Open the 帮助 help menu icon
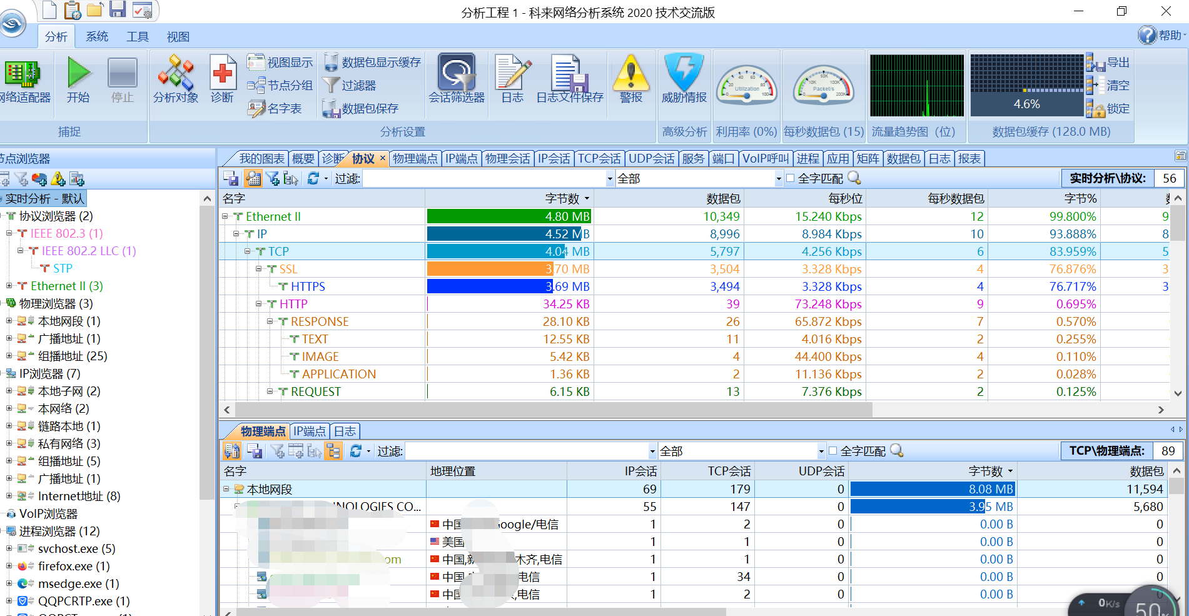The width and height of the screenshot is (1189, 616). (x=1147, y=35)
